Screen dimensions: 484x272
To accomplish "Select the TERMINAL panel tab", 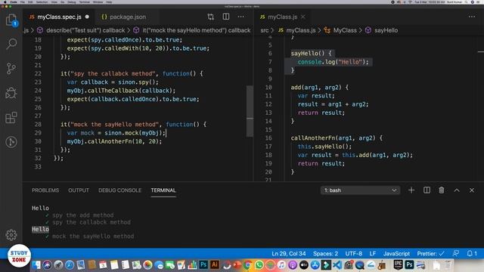I will [163, 190].
